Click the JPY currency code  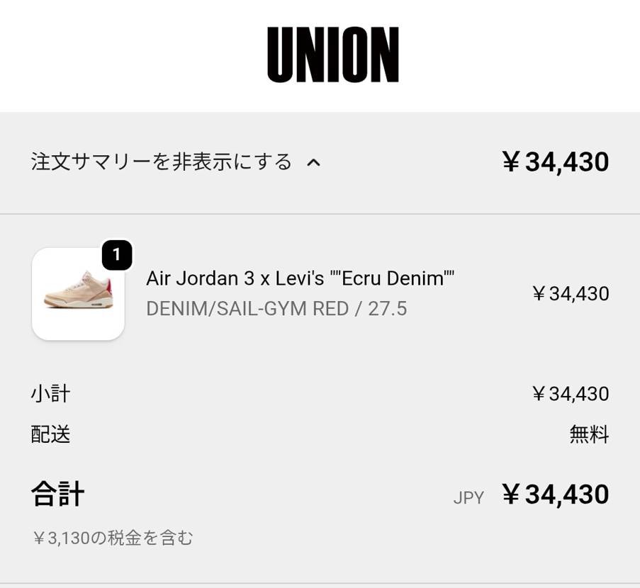coord(468,497)
